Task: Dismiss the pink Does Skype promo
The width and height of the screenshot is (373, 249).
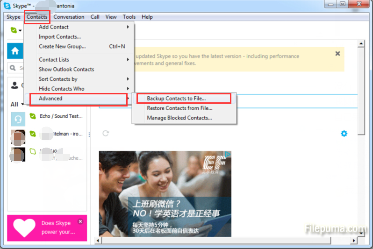Action: tap(80, 221)
